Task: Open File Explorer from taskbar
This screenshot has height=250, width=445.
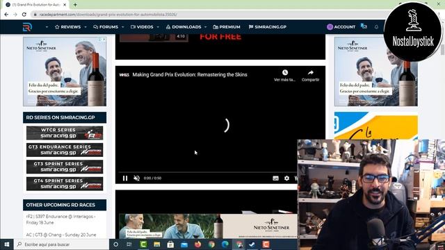Action: coord(157,244)
